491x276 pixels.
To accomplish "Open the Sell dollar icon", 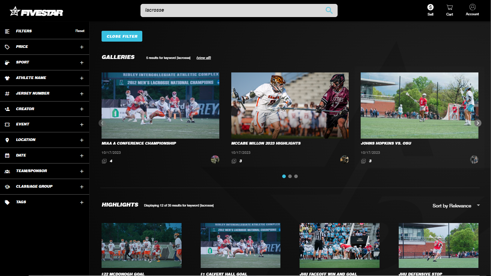I will [430, 7].
